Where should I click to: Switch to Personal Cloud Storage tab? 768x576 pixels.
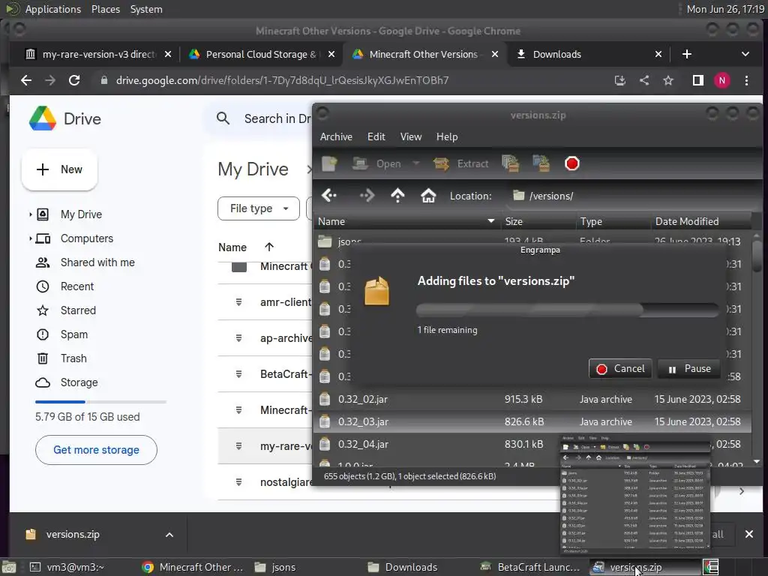[x=261, y=54]
